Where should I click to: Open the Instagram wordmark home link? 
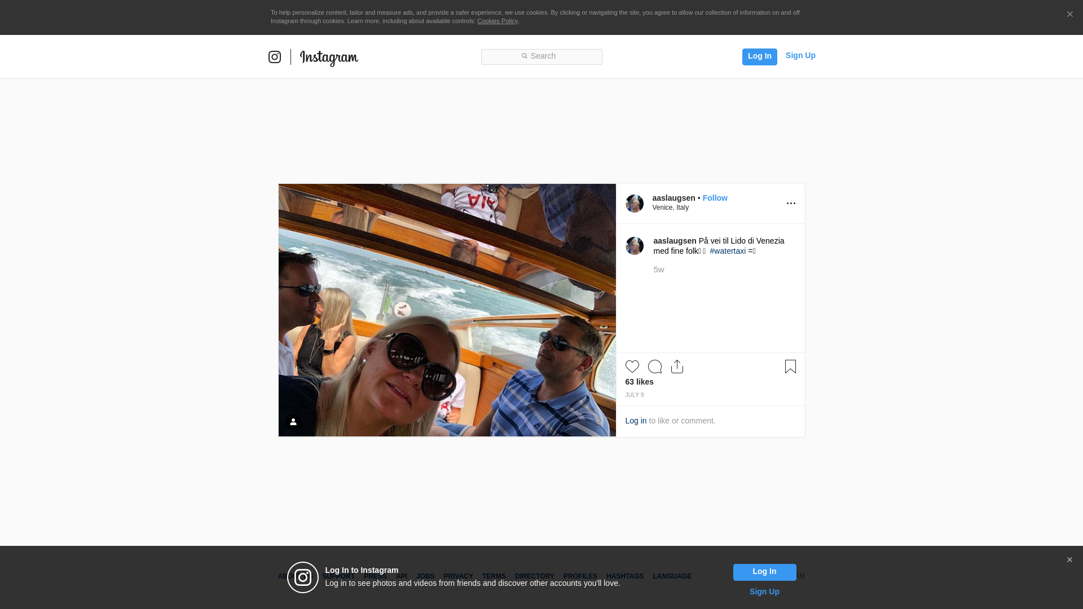click(329, 58)
